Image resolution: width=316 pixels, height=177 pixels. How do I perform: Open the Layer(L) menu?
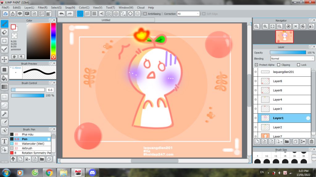click(x=29, y=7)
